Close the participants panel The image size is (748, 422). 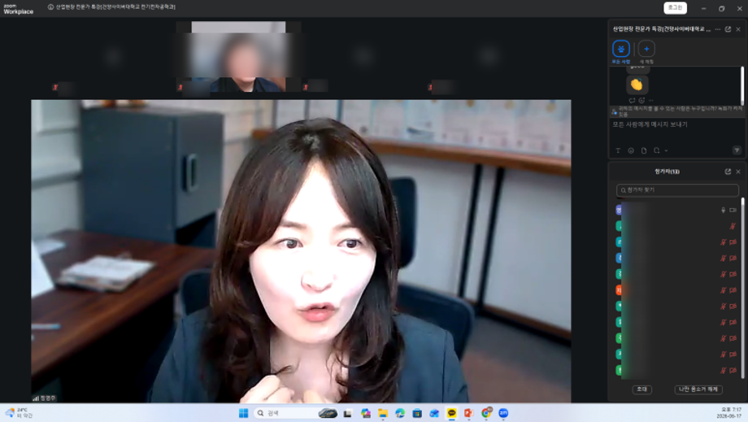point(738,172)
